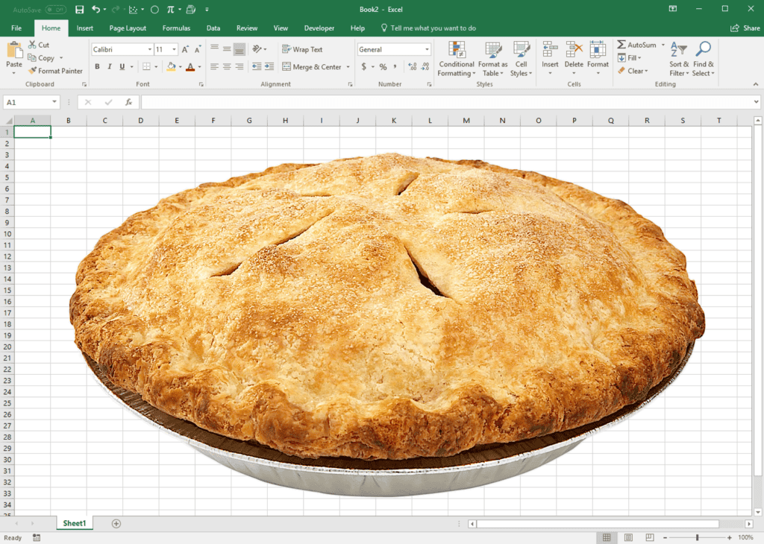This screenshot has width=764, height=544.
Task: Toggle the AutoSave switch
Action: (55, 10)
